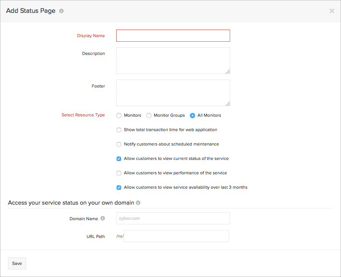Click inside the Description text area
This screenshot has height=277, width=341.
point(173,61)
